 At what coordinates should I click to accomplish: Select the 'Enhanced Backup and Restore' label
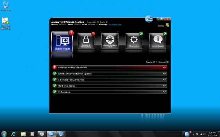[x=72, y=68]
